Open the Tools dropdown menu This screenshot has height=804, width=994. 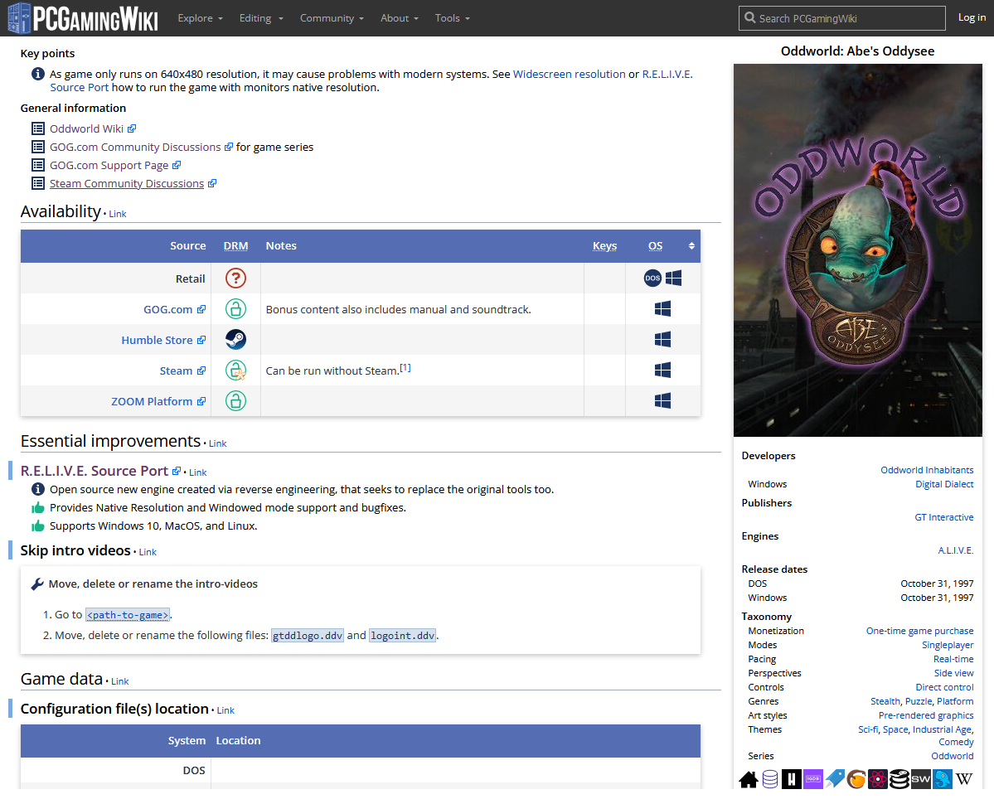coord(452,17)
